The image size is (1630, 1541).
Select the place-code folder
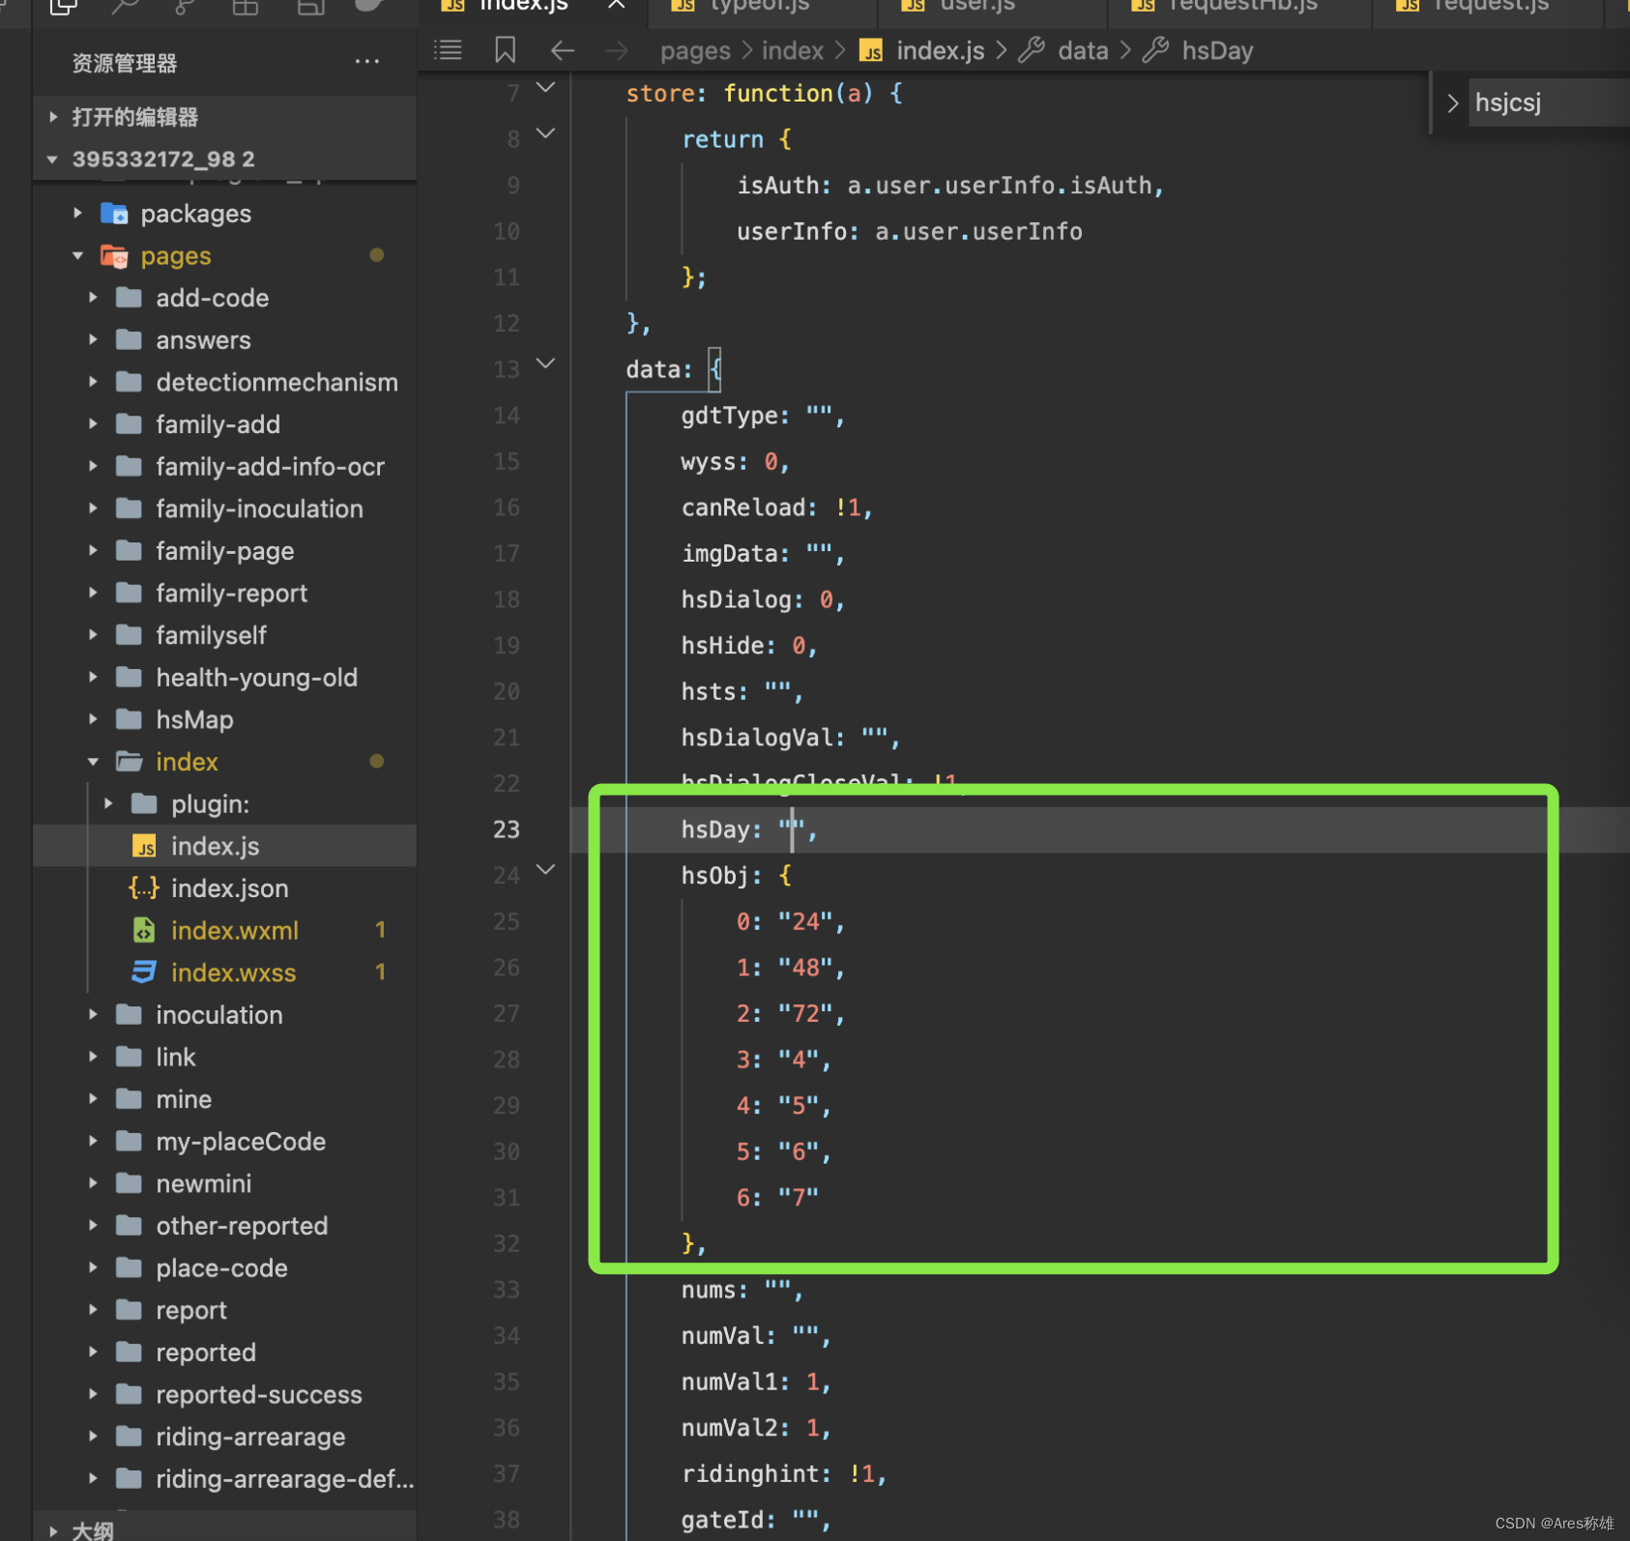(224, 1268)
